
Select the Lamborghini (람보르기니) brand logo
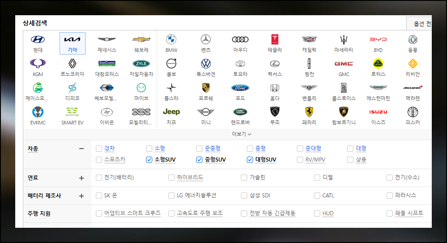[344, 112]
